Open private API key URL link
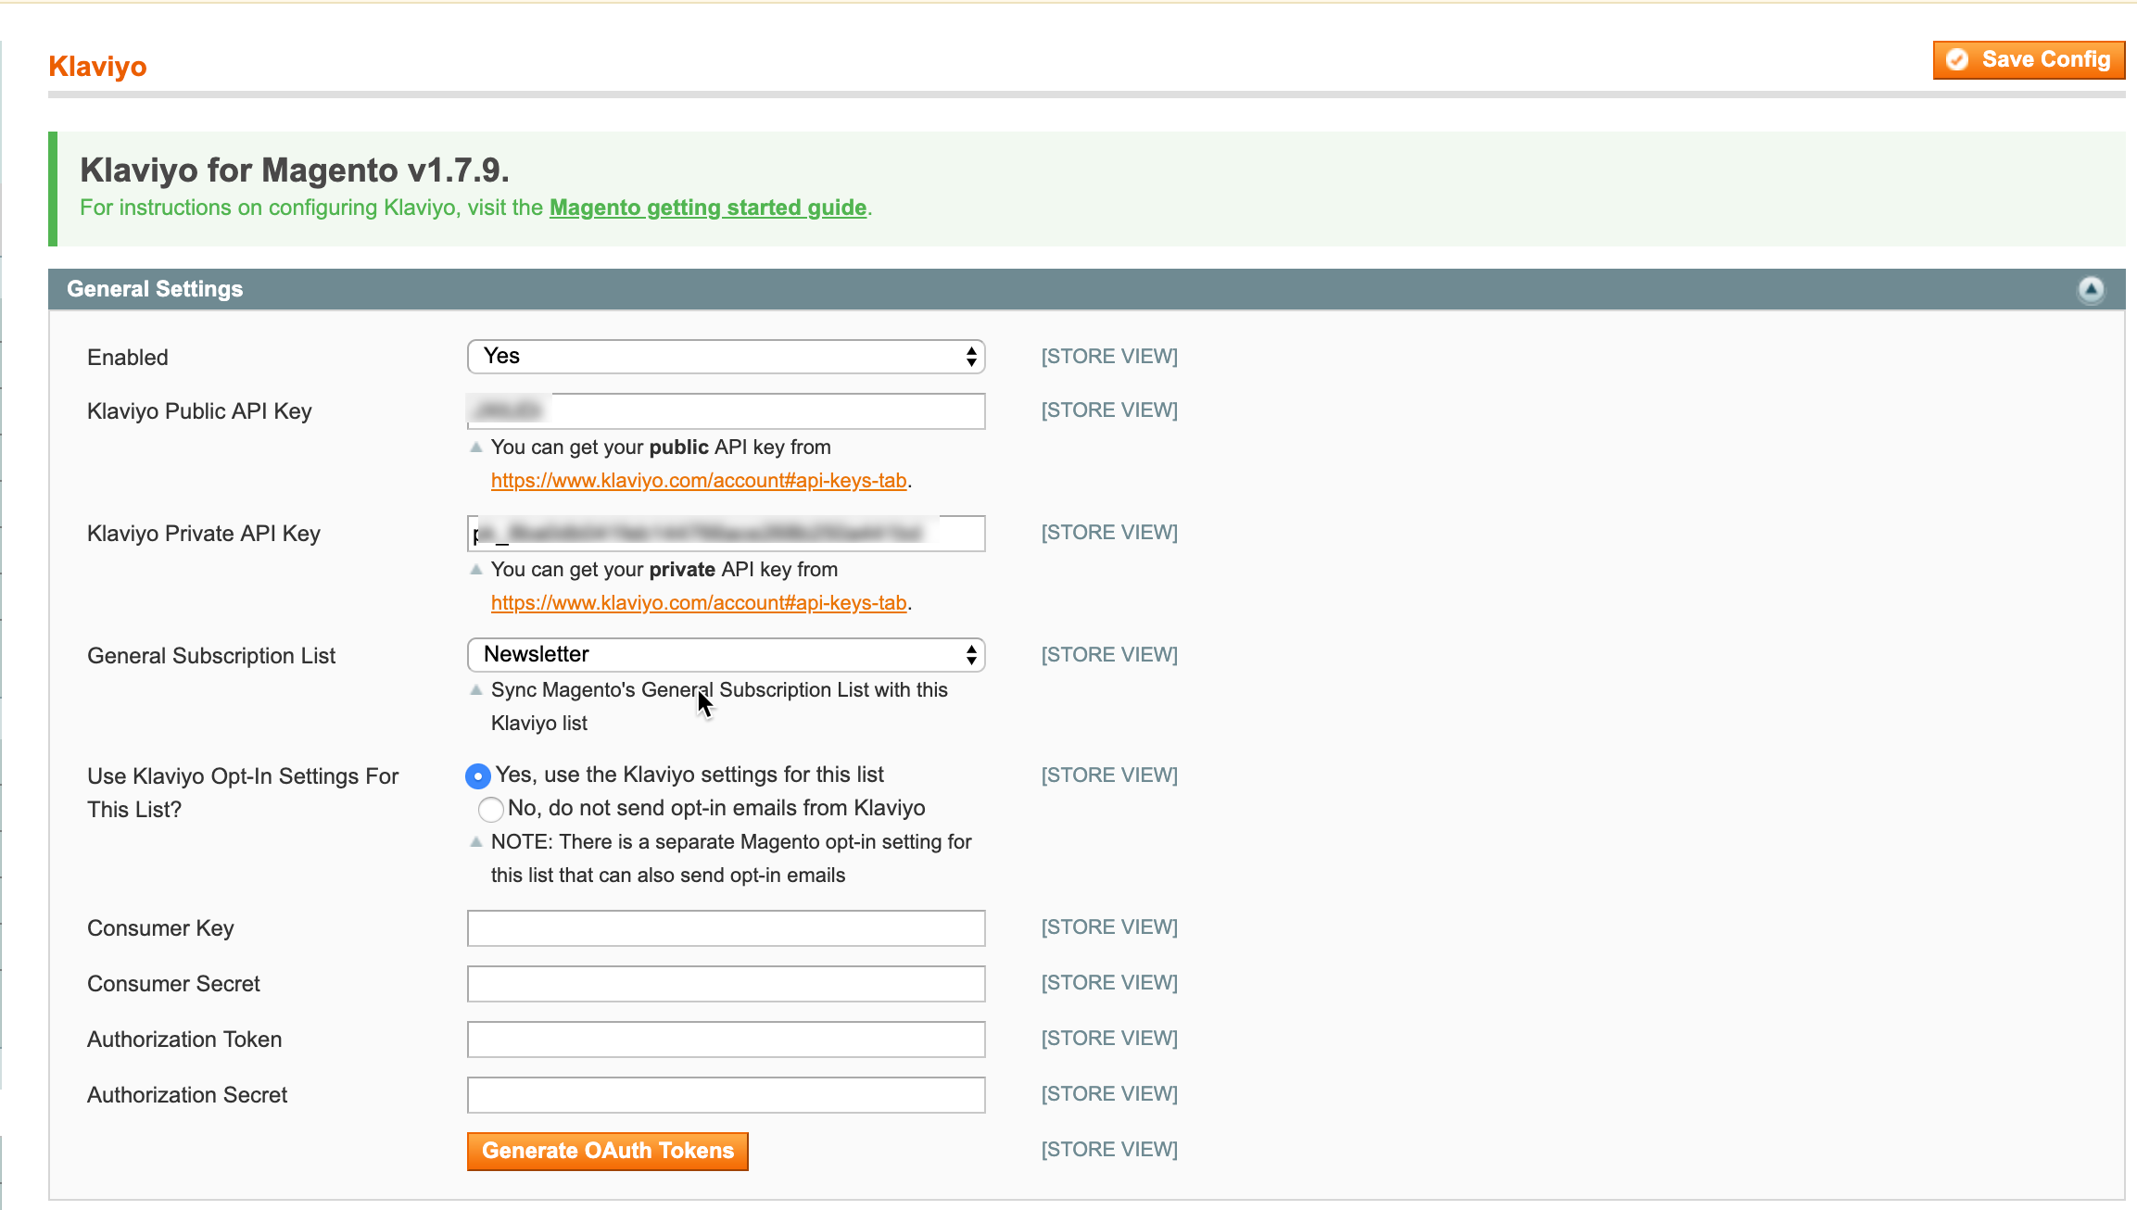The height and width of the screenshot is (1210, 2137). point(699,603)
